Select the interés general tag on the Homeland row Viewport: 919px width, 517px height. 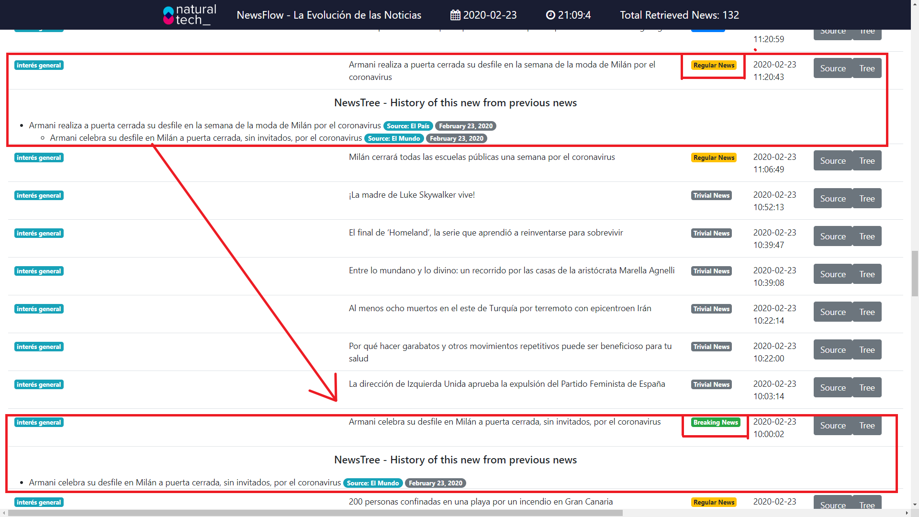click(x=39, y=233)
